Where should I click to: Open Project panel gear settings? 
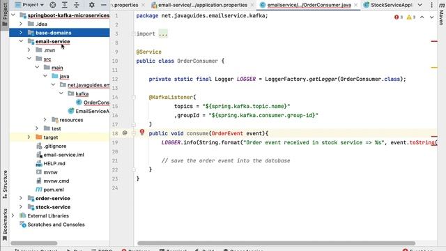[x=91, y=5]
